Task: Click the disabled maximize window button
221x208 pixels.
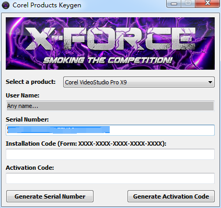Action: [188, 4]
